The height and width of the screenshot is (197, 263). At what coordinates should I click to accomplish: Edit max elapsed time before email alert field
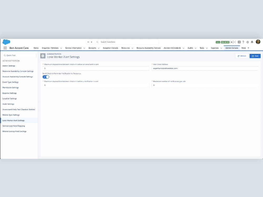click(x=96, y=68)
